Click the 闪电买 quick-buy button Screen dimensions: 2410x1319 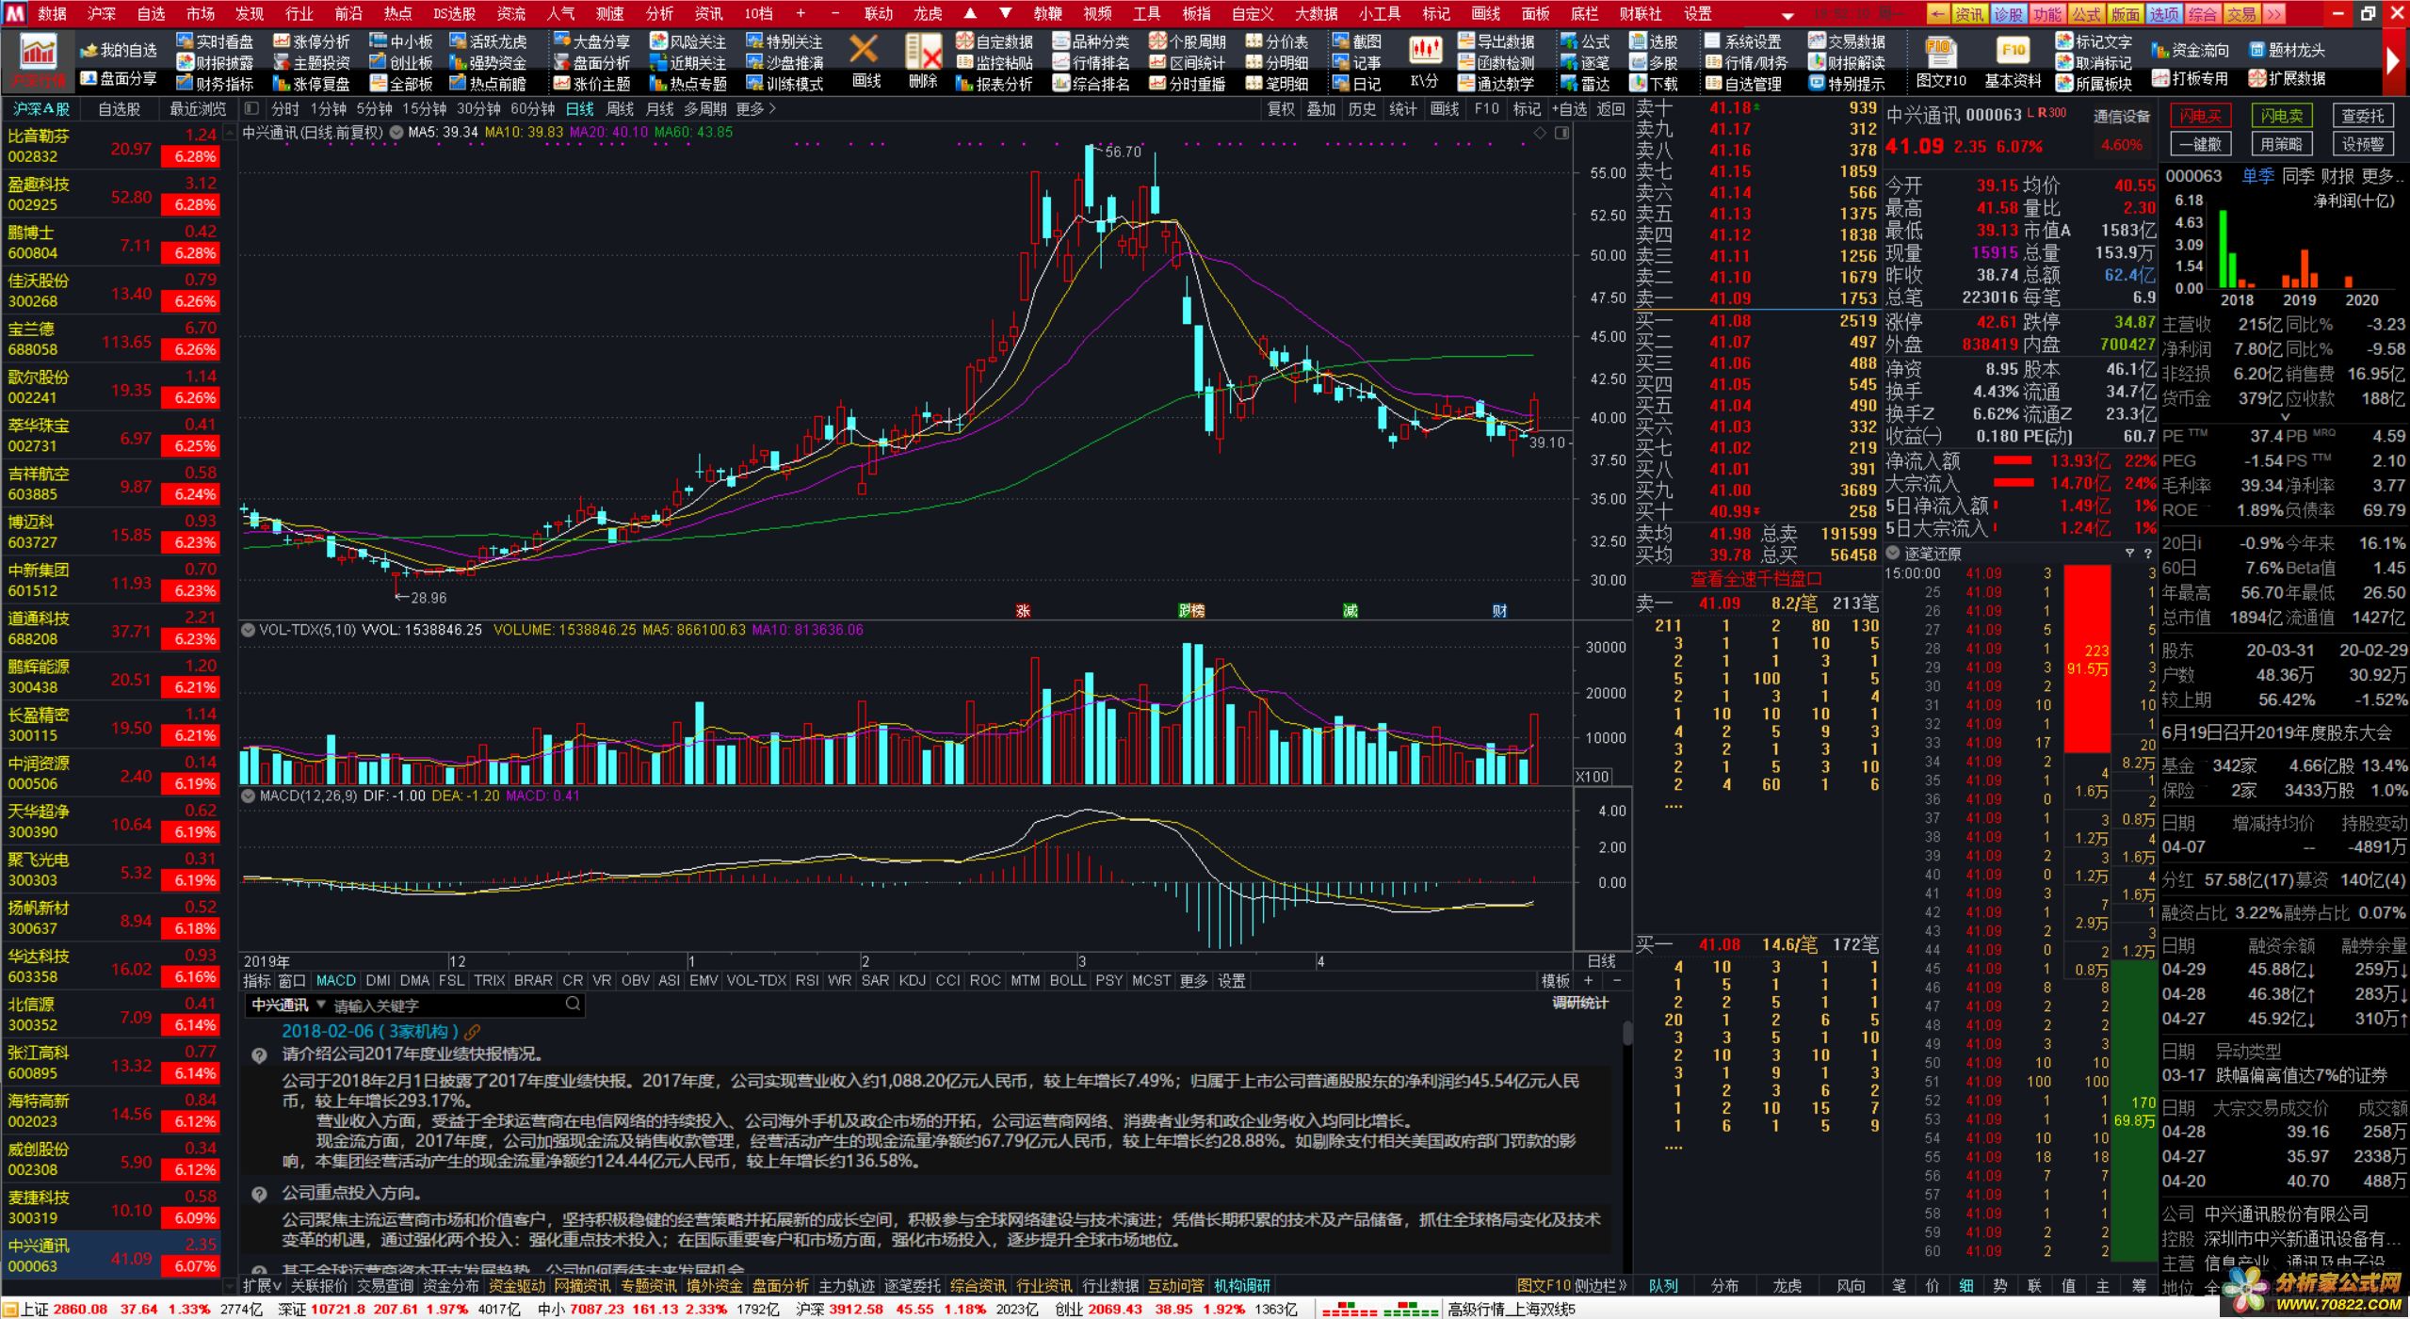click(x=2200, y=116)
